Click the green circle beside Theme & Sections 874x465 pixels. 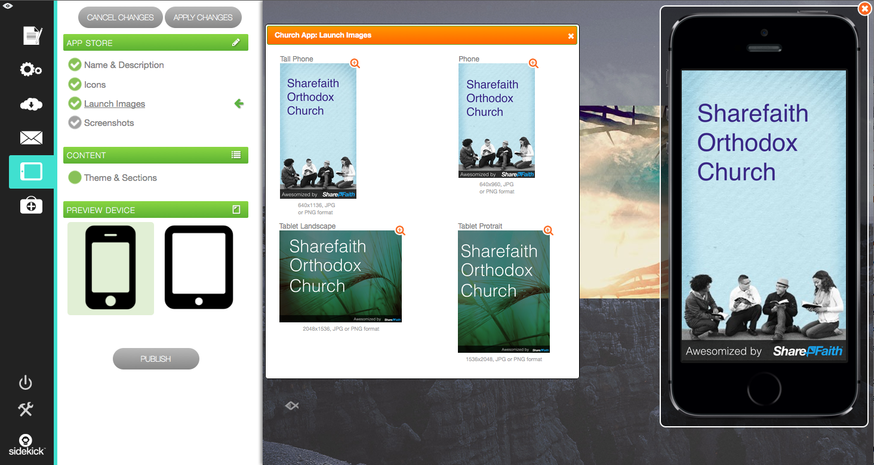(x=75, y=177)
